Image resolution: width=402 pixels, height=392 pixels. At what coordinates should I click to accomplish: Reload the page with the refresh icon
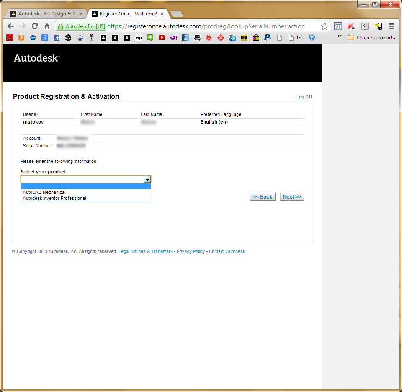(35, 26)
